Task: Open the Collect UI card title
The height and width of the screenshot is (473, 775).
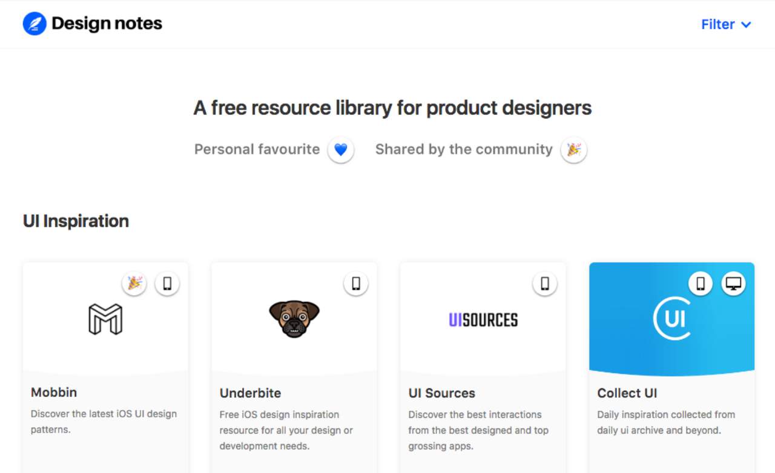Action: tap(627, 393)
